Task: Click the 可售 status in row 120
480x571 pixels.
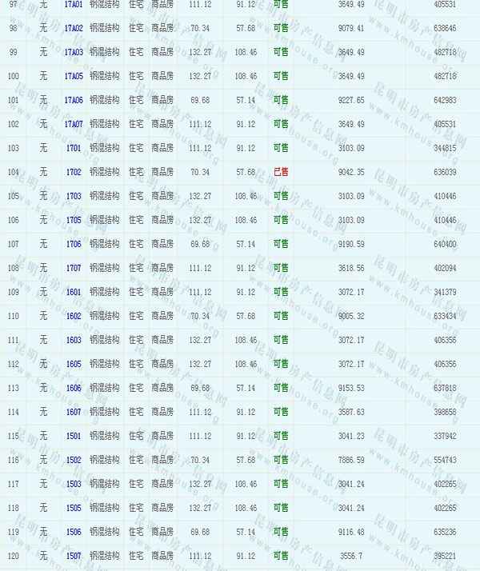Action: 281,556
